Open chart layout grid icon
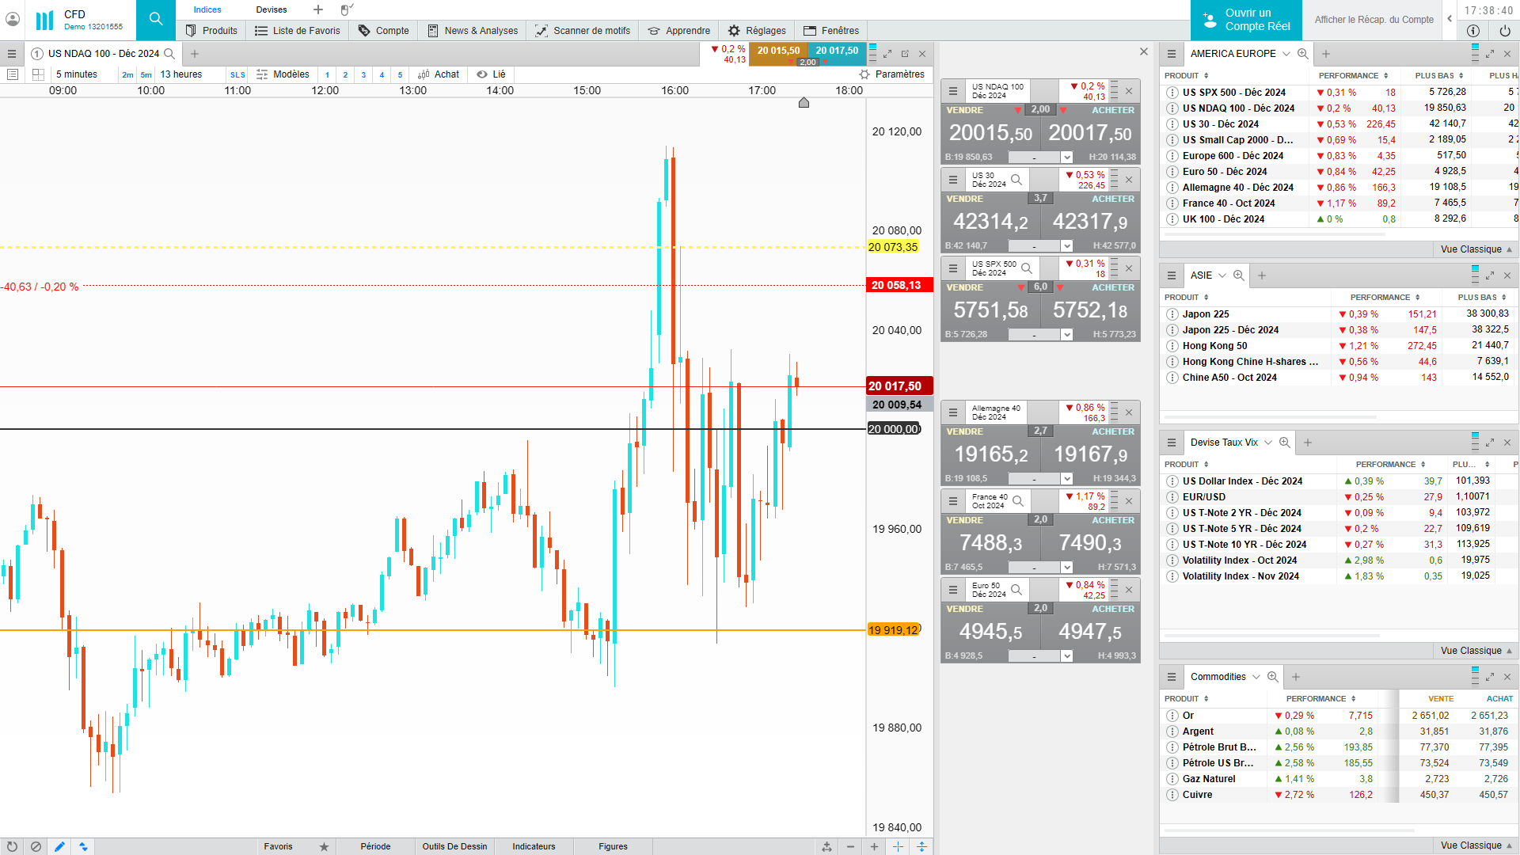This screenshot has width=1520, height=855. pyautogui.click(x=37, y=74)
